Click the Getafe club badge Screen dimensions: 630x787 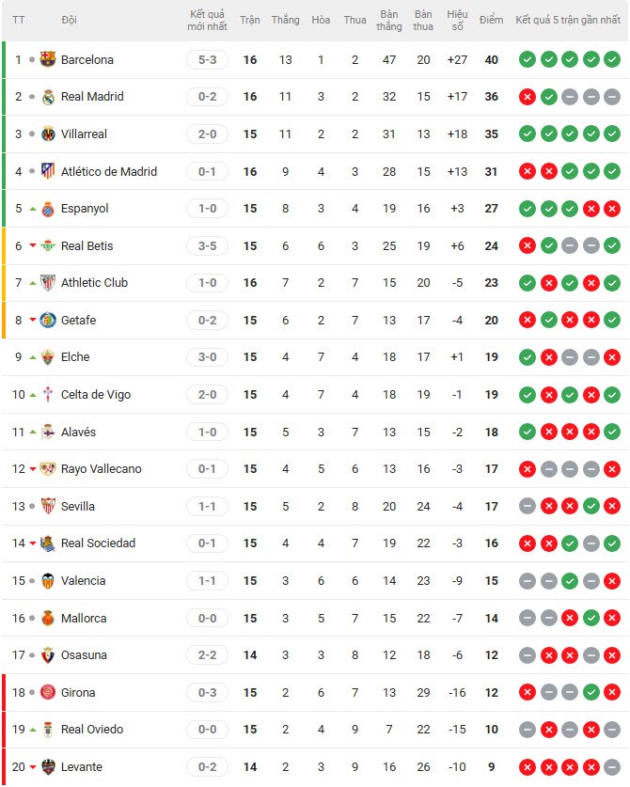(45, 320)
